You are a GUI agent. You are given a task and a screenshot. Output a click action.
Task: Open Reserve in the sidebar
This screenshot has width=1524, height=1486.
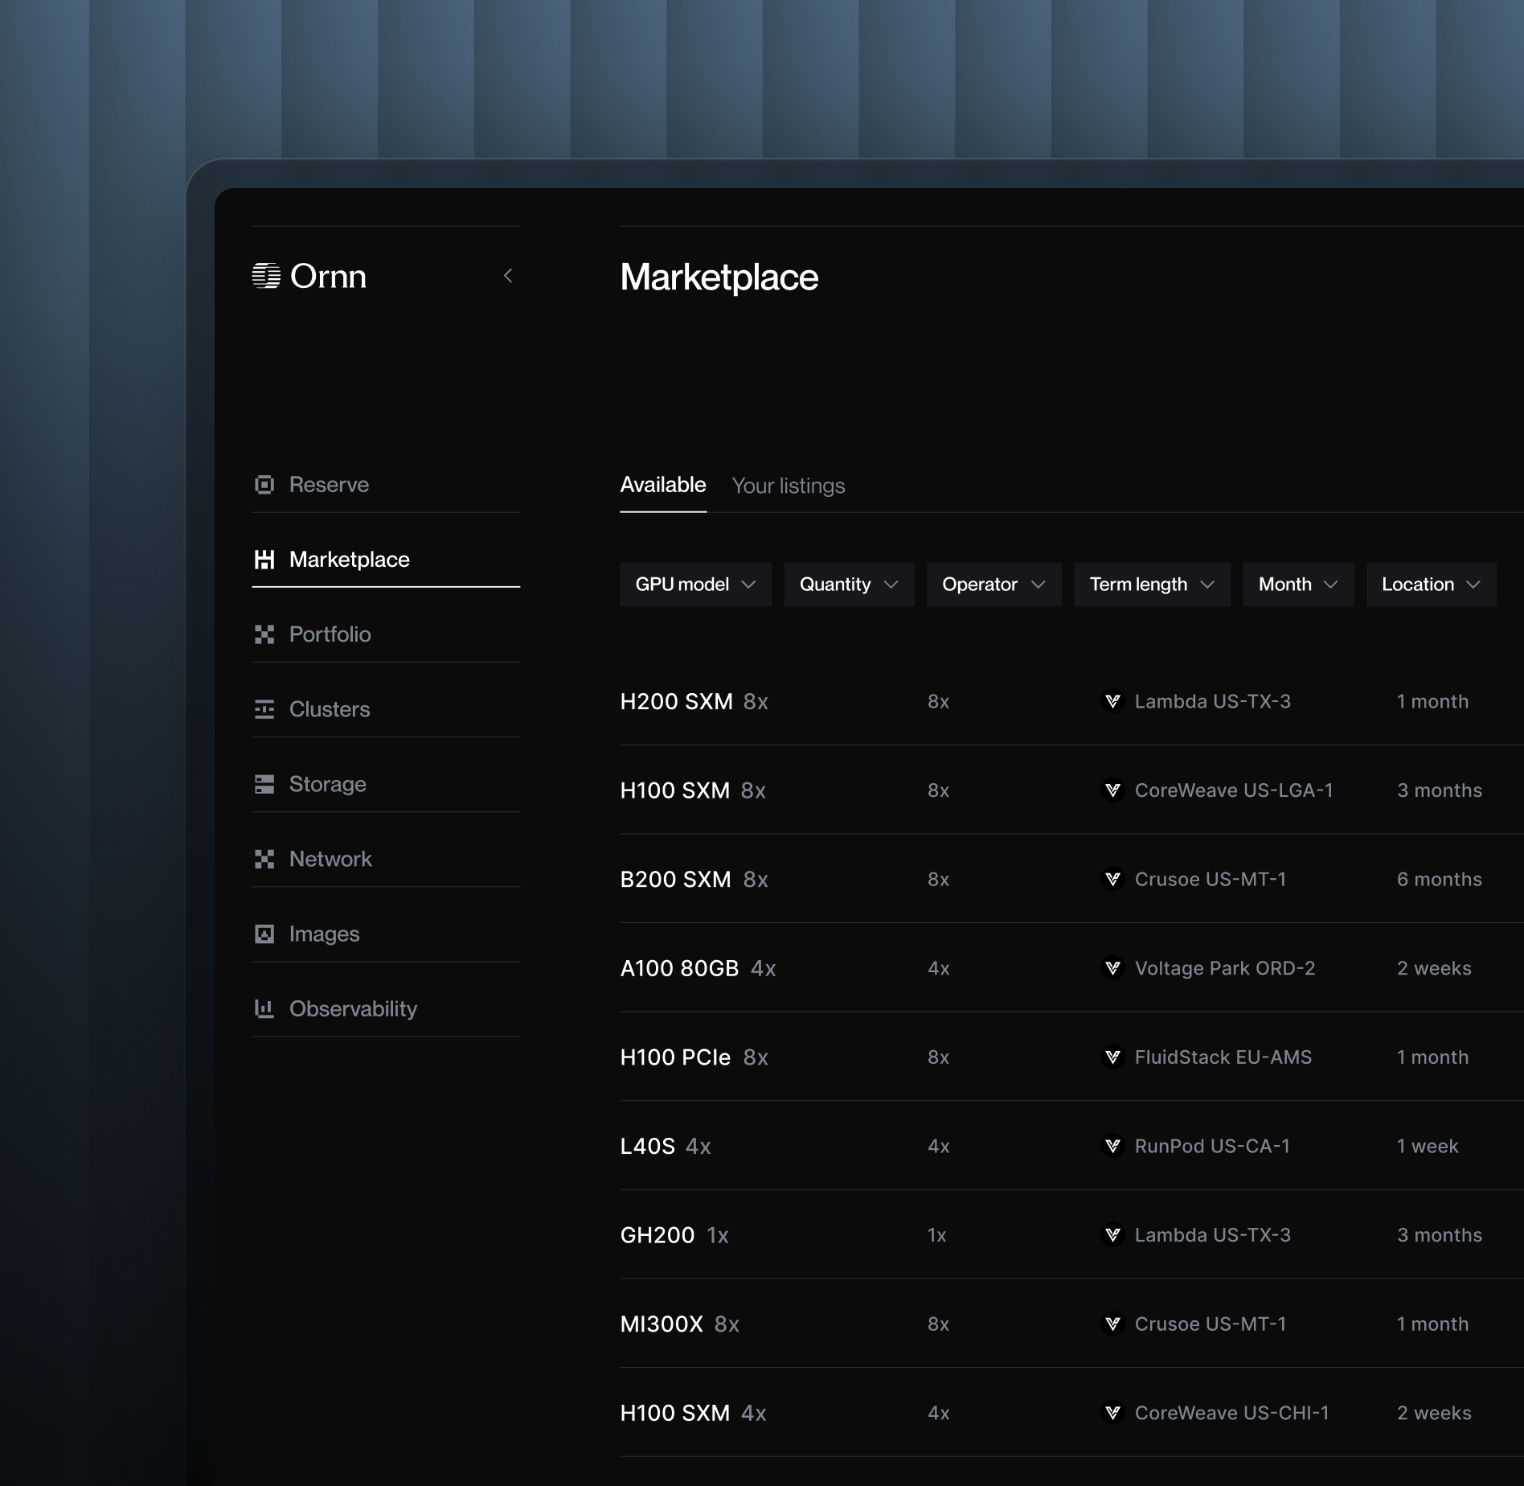(386, 484)
